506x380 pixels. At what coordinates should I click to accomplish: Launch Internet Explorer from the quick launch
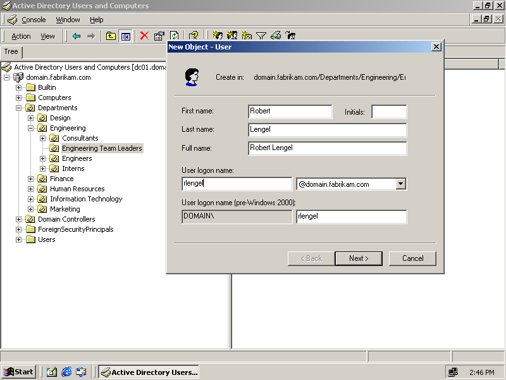tap(66, 372)
